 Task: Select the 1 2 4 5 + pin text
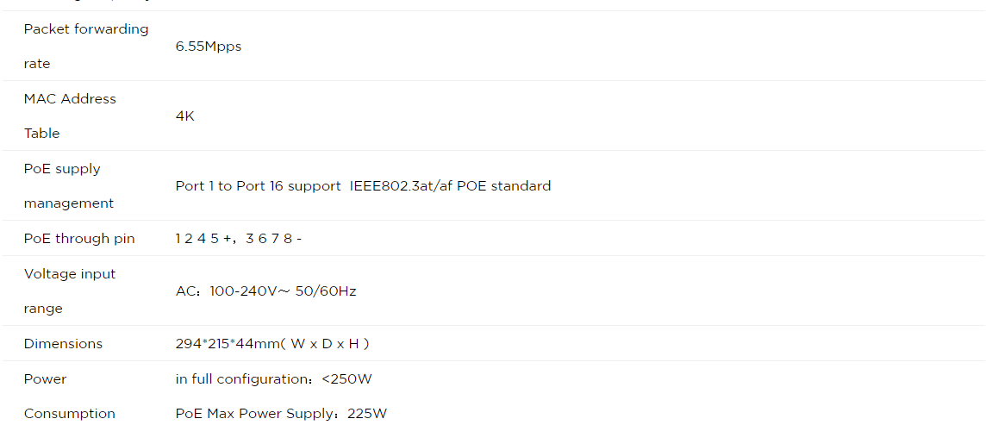(204, 238)
